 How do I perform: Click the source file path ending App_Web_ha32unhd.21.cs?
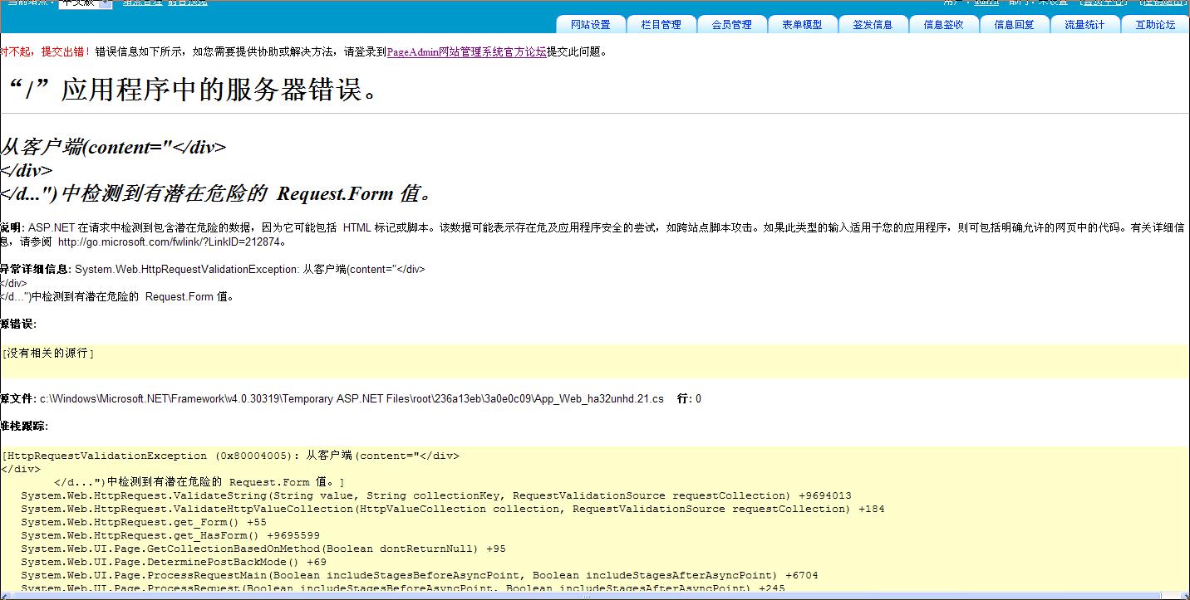click(x=352, y=399)
